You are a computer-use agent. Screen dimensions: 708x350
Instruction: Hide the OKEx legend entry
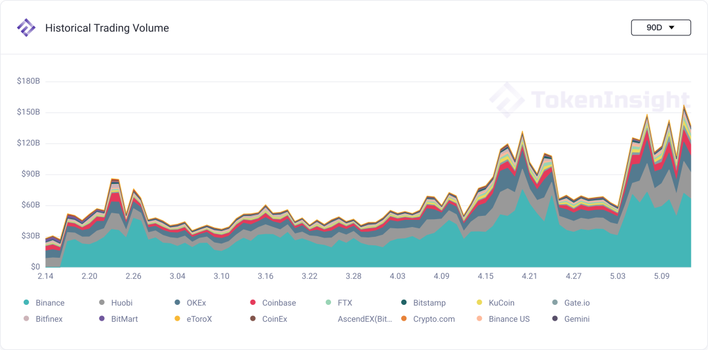click(x=189, y=303)
